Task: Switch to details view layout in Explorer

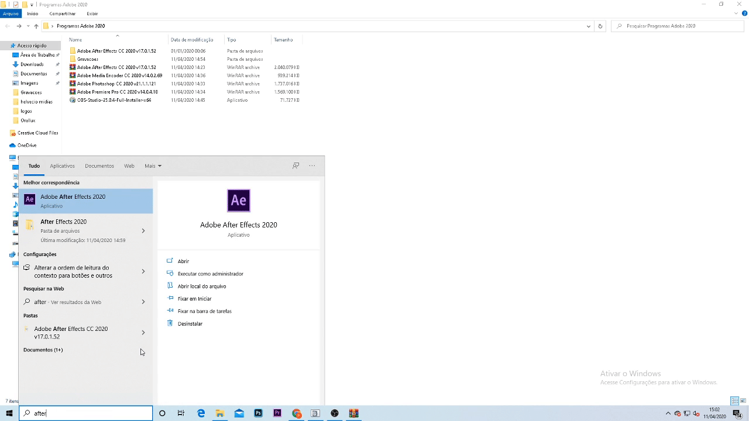Action: (734, 401)
